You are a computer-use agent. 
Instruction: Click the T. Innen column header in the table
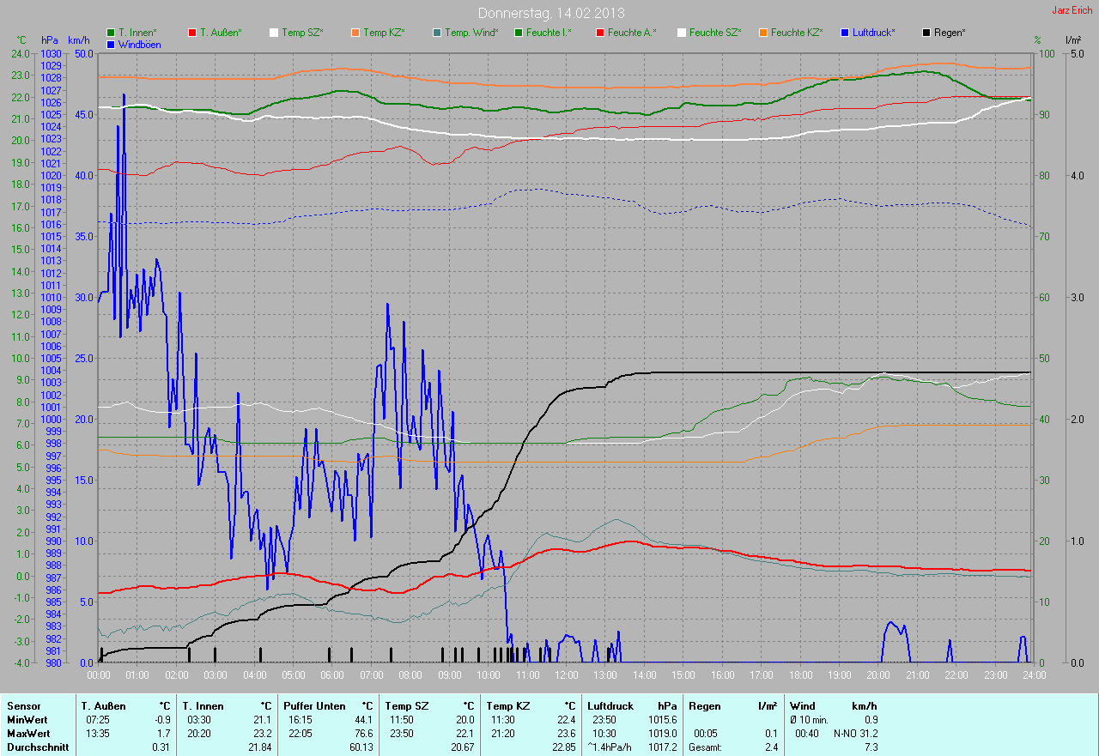point(203,706)
